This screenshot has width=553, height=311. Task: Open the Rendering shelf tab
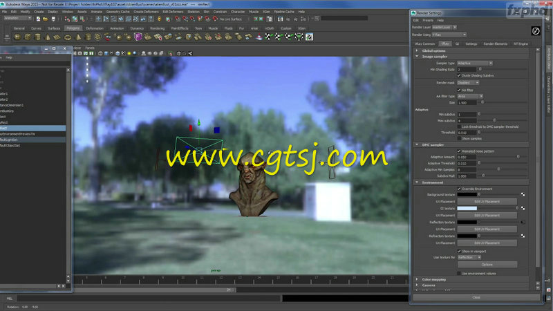coord(158,28)
